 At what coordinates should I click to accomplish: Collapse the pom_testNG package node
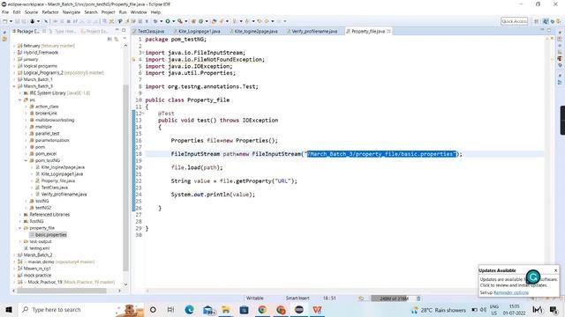[x=26, y=160]
